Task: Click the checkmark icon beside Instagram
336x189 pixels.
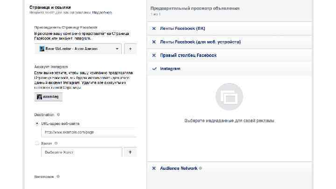Action: [x=154, y=69]
